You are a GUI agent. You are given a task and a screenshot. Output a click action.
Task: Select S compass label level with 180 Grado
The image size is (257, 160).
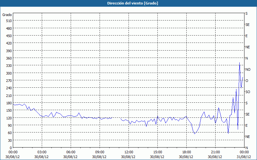(246, 103)
